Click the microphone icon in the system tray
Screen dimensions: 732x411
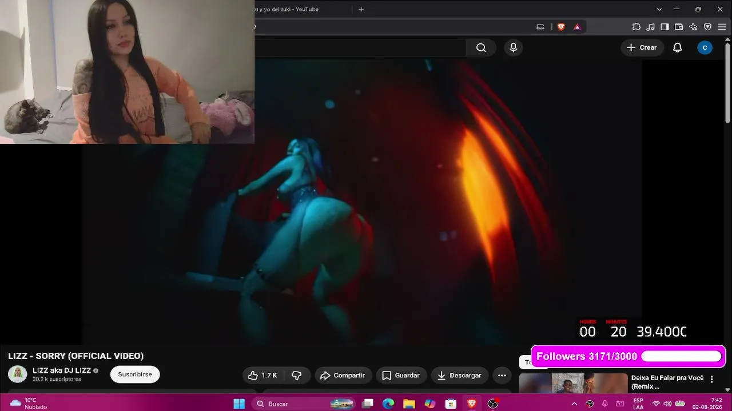(x=605, y=404)
